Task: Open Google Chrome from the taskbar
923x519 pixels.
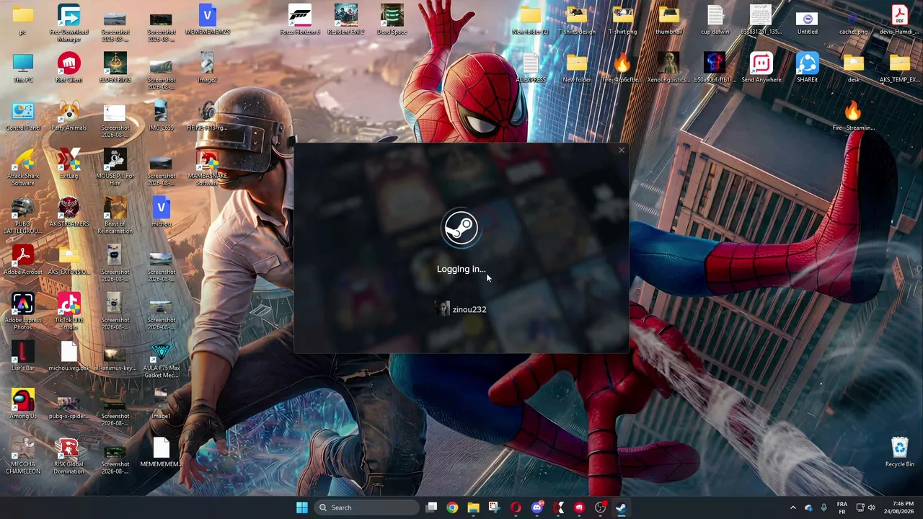Action: [x=452, y=507]
